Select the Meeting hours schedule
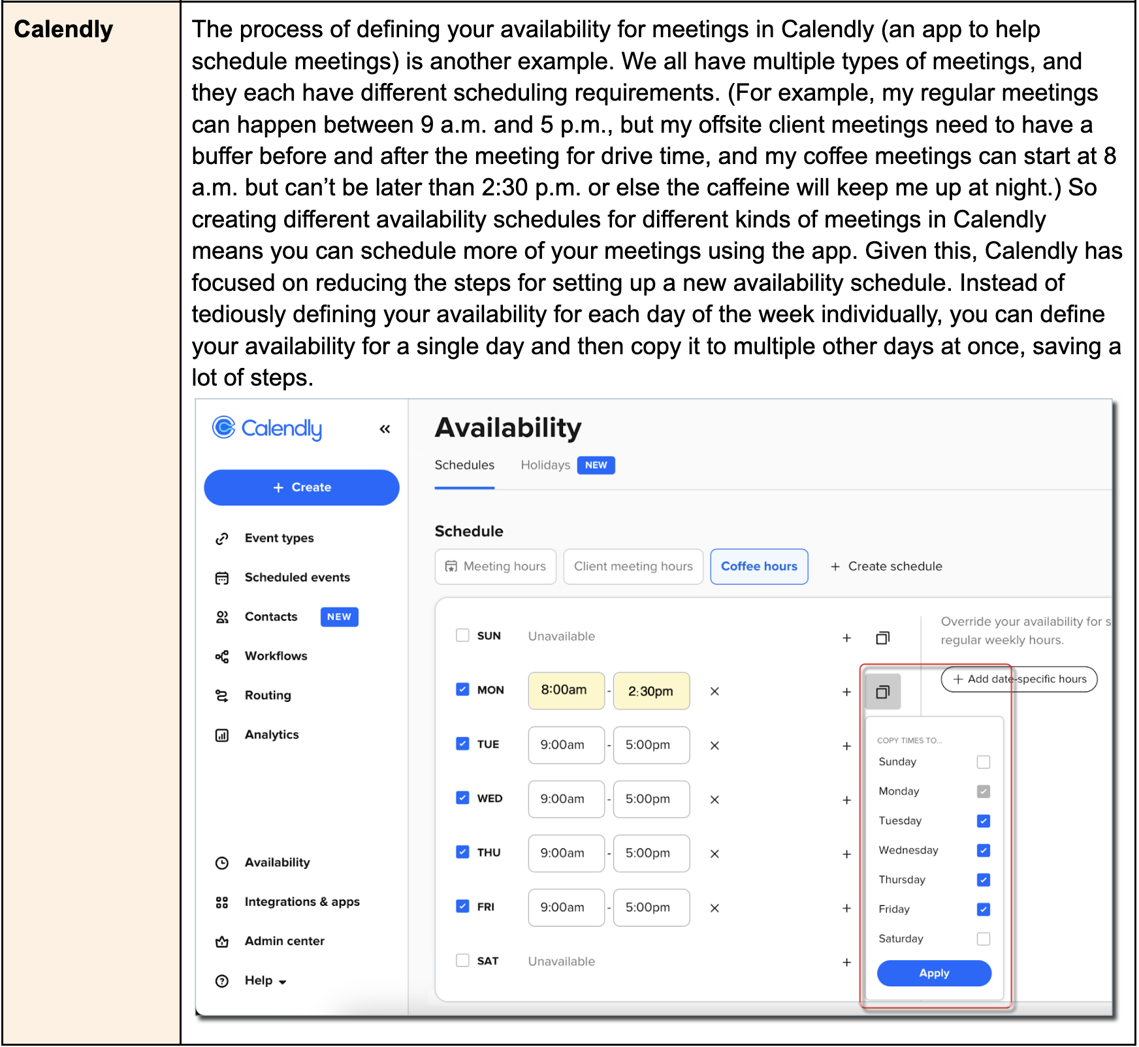Viewport: 1139px width, 1047px height. pos(496,566)
